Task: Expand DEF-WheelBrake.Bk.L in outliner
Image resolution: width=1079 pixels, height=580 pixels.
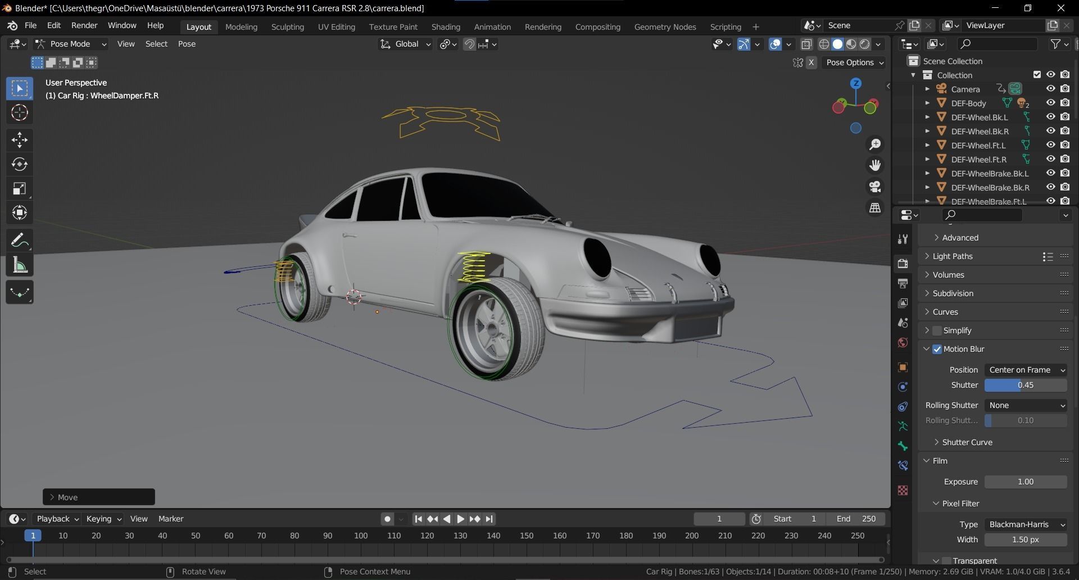Action: click(x=927, y=173)
